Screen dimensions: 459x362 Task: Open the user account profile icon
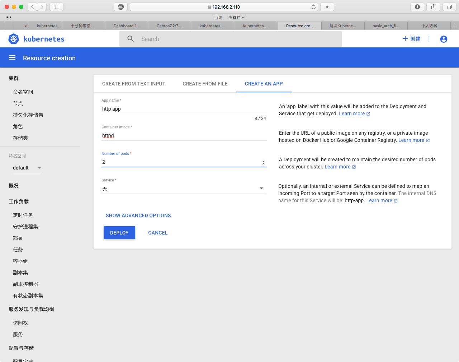pos(444,39)
